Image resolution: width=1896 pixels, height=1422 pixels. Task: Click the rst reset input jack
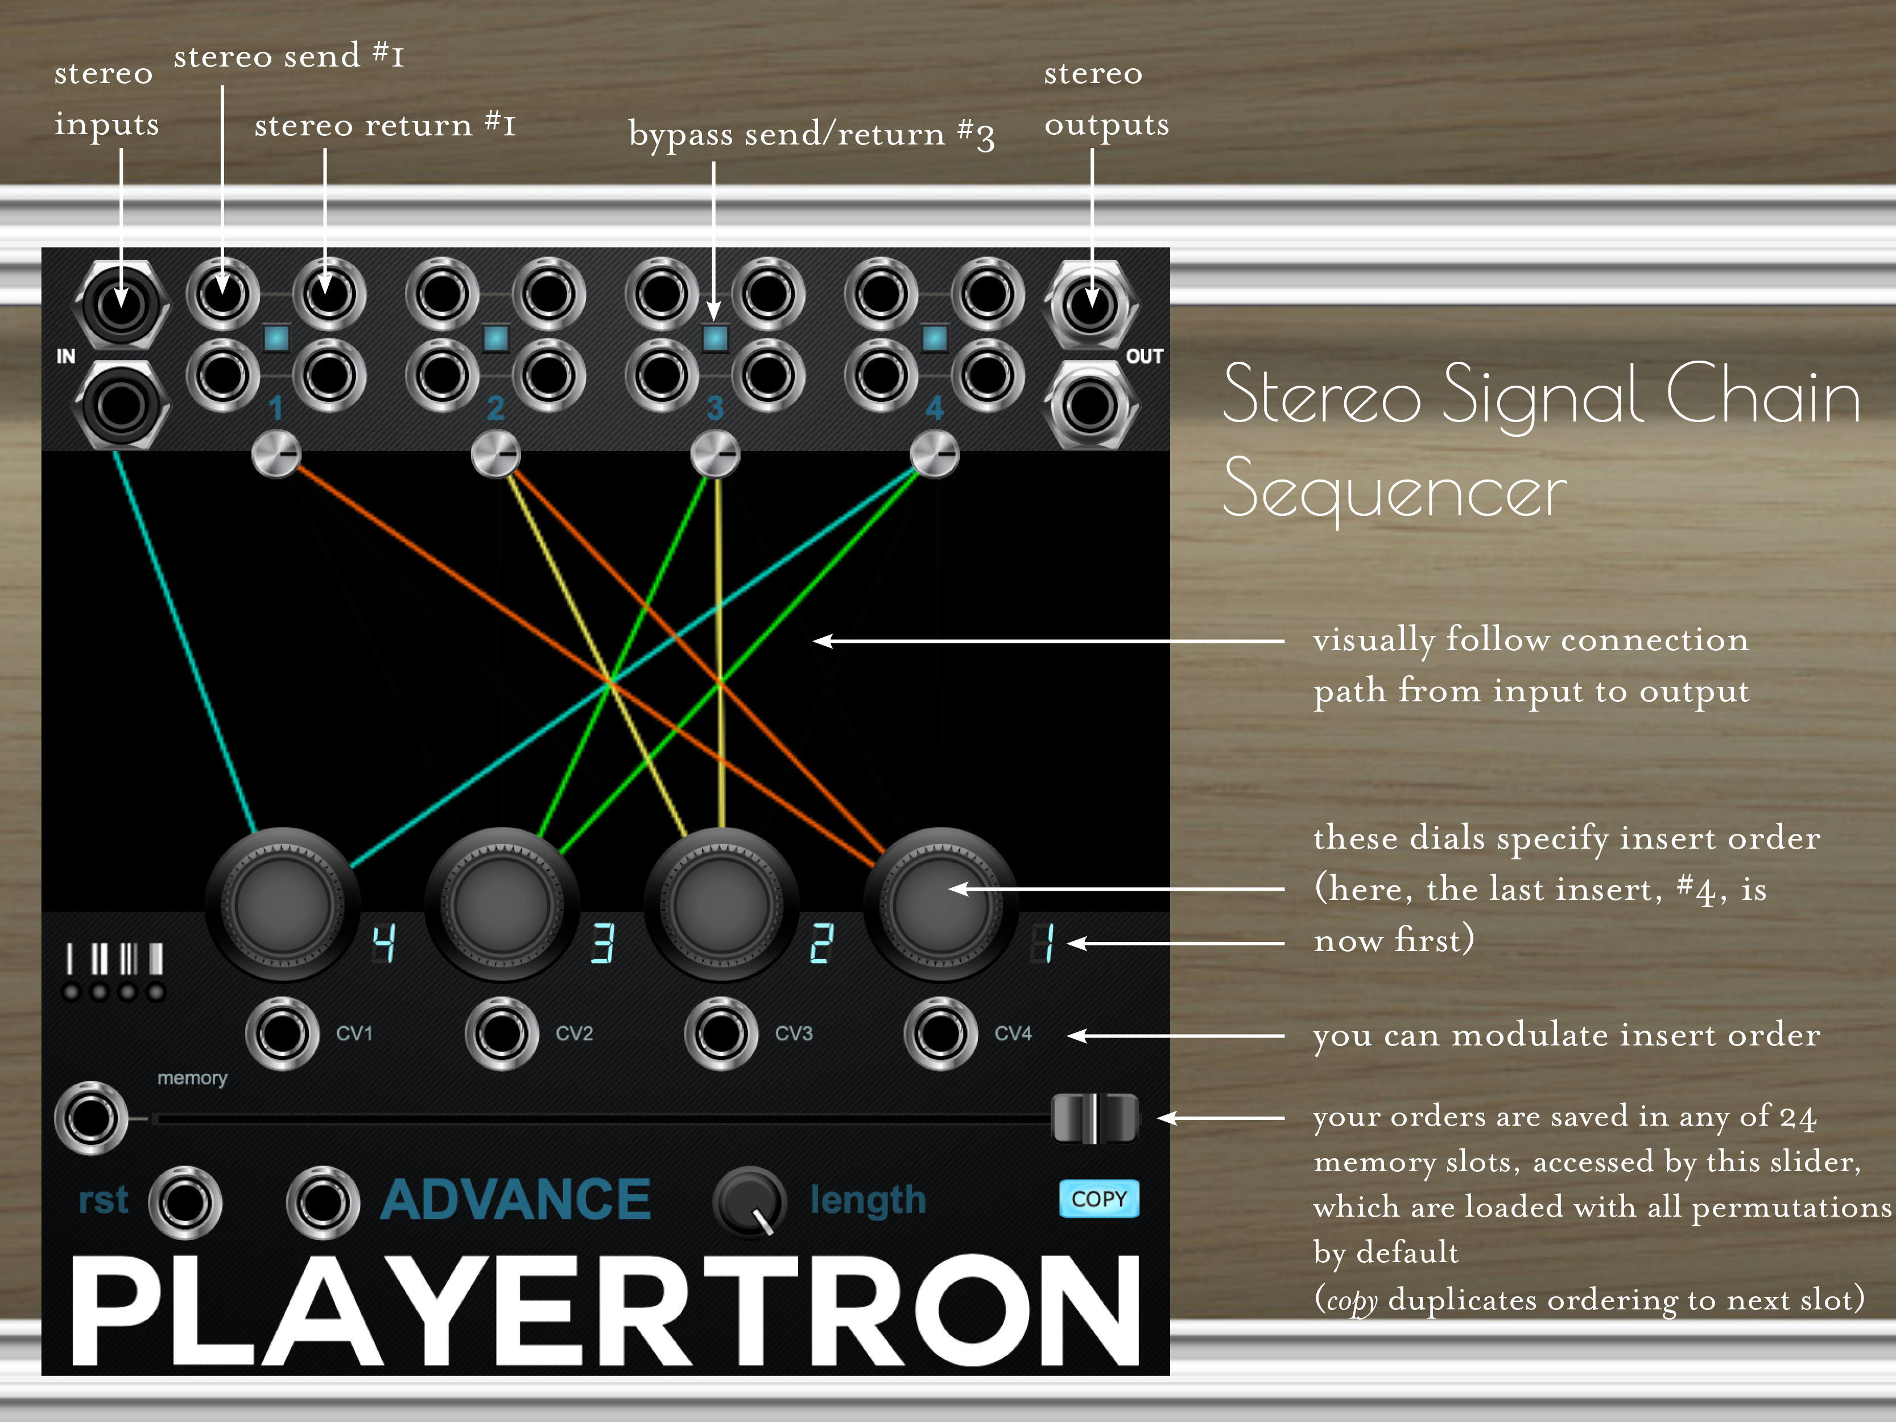(x=184, y=1202)
